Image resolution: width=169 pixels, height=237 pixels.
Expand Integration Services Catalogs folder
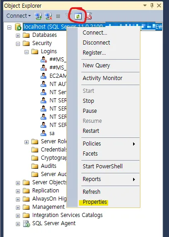click(18, 216)
